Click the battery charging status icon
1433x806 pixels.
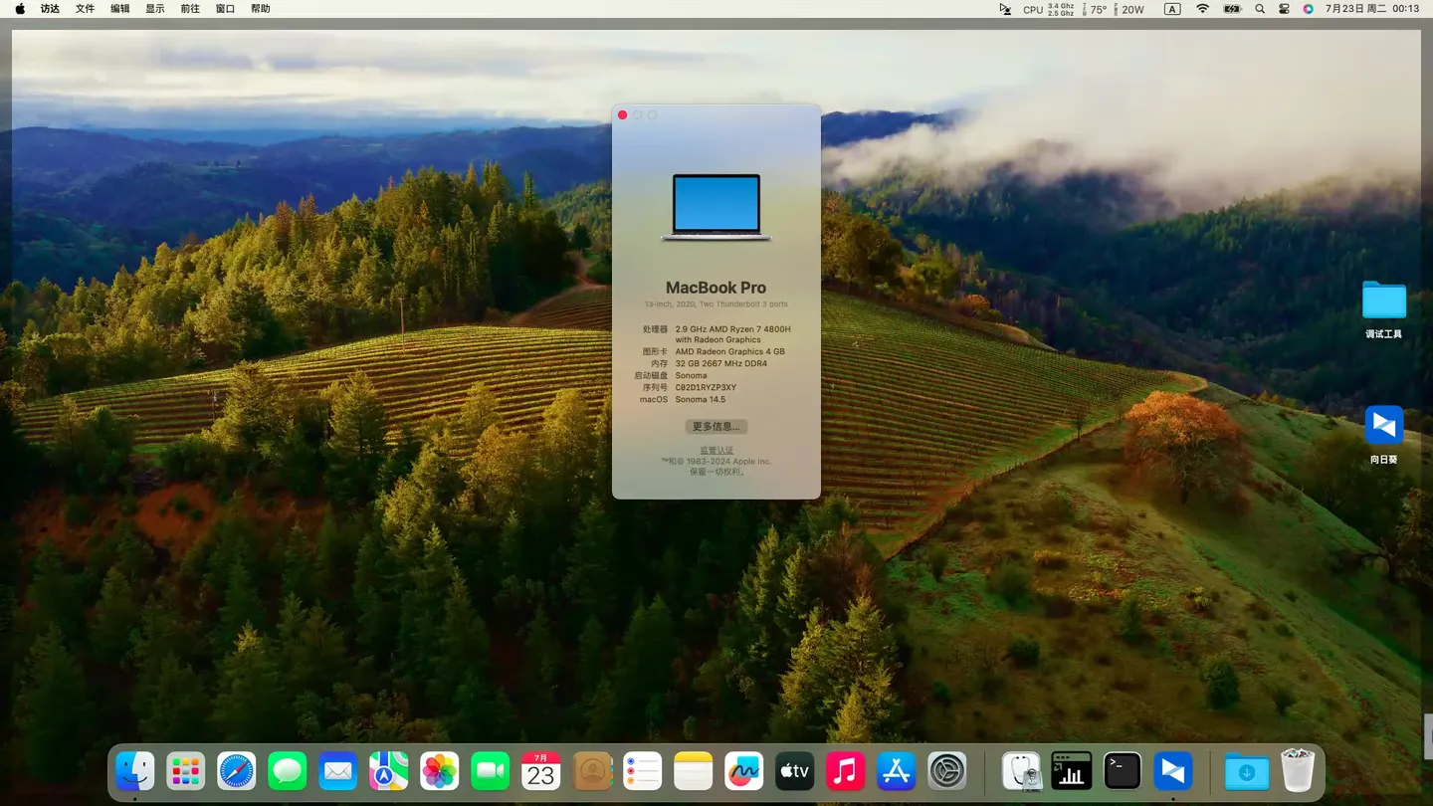(1232, 9)
